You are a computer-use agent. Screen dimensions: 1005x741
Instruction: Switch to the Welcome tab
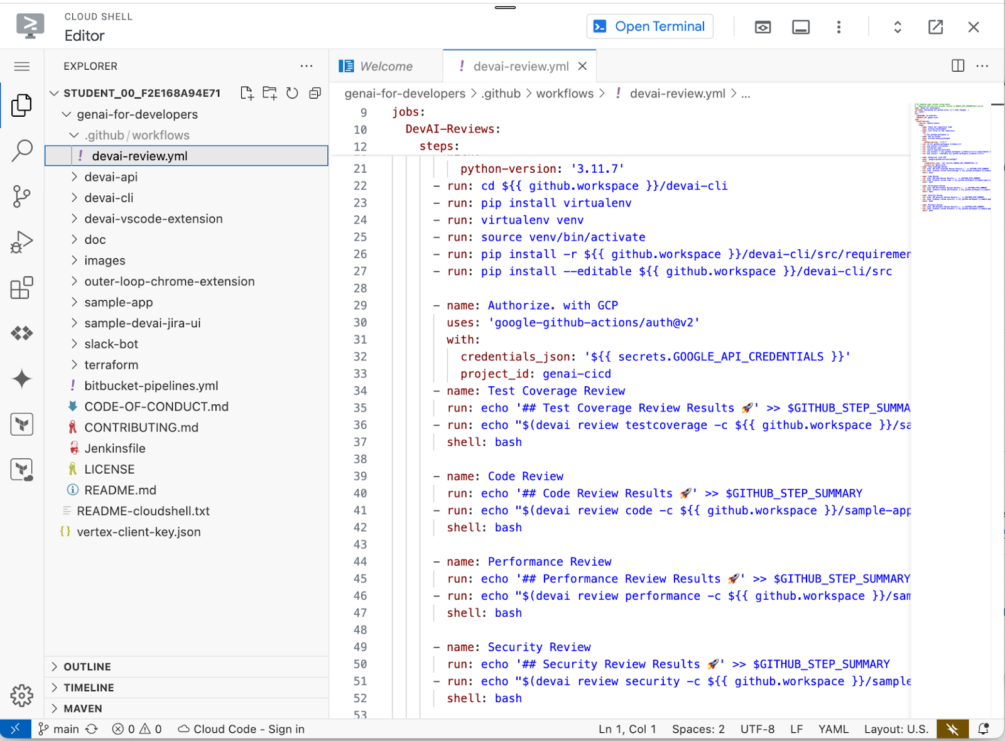(386, 67)
